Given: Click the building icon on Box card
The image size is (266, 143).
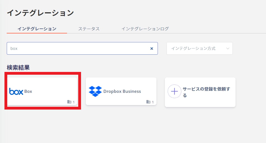Looking at the screenshot, I should pyautogui.click(x=69, y=102).
